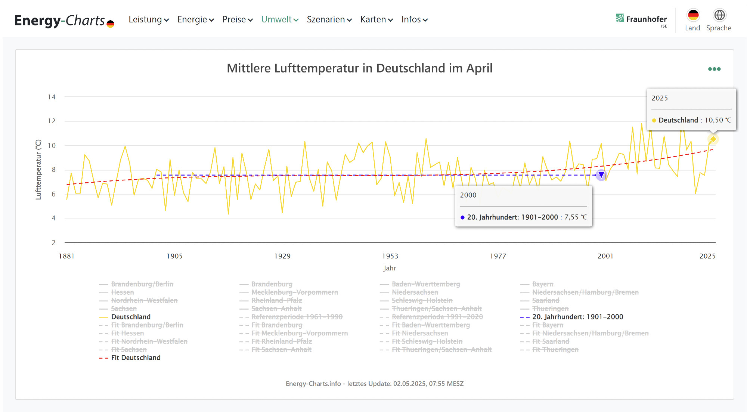Screen dimensions: 747x412
Task: Show the Sachsen-Anhalt series
Action: (270, 309)
